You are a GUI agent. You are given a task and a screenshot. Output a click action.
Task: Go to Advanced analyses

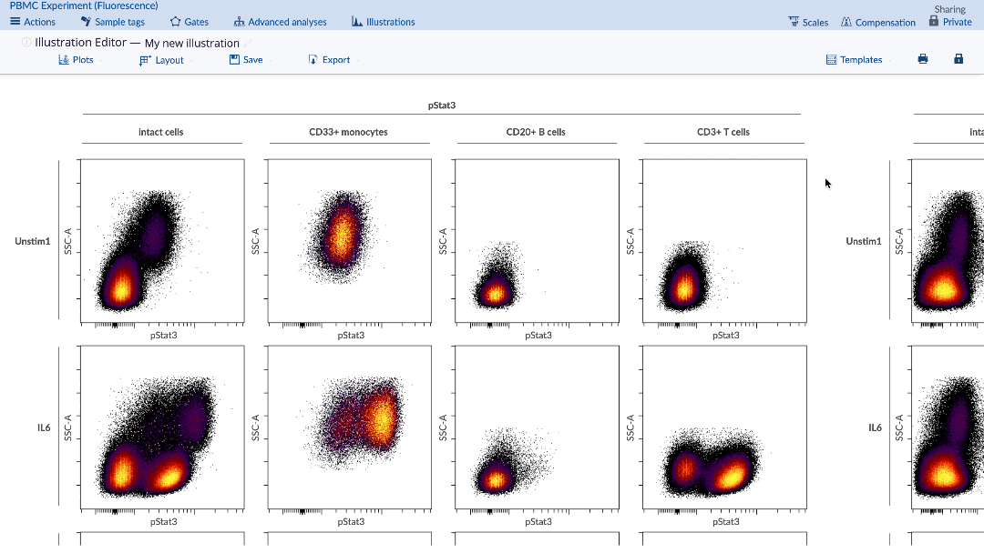(280, 22)
